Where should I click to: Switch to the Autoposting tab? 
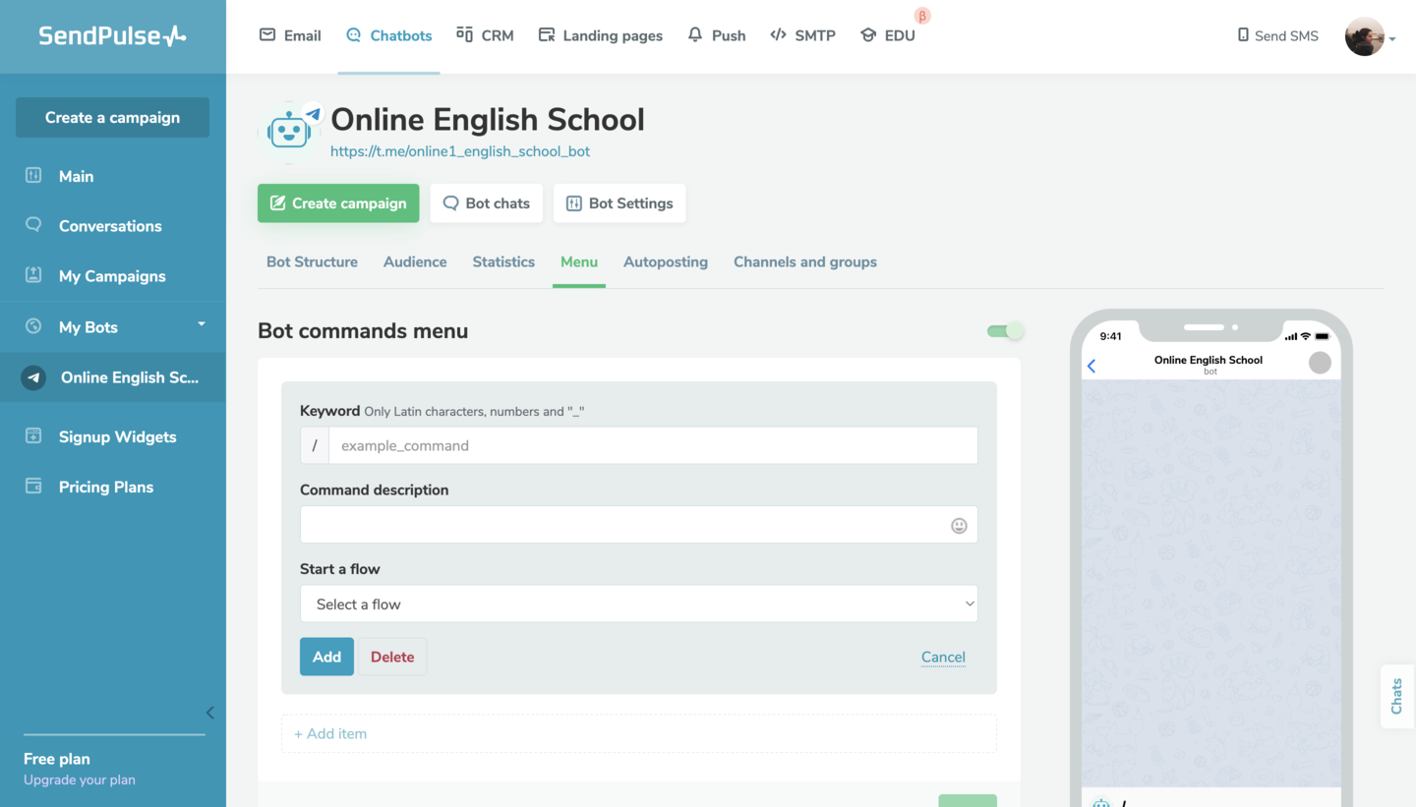pos(666,261)
